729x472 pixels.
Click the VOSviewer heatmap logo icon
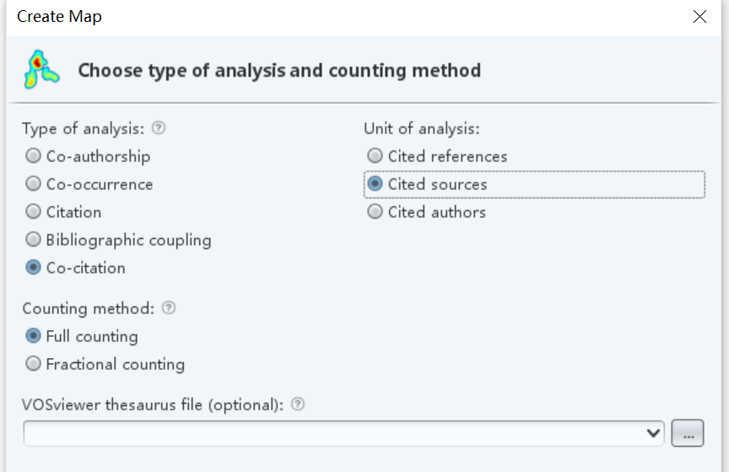(41, 70)
